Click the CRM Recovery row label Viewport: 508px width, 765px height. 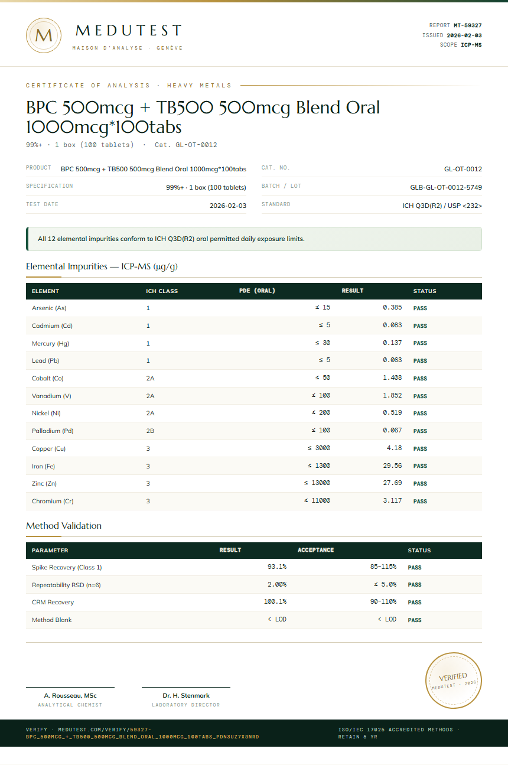(x=53, y=602)
